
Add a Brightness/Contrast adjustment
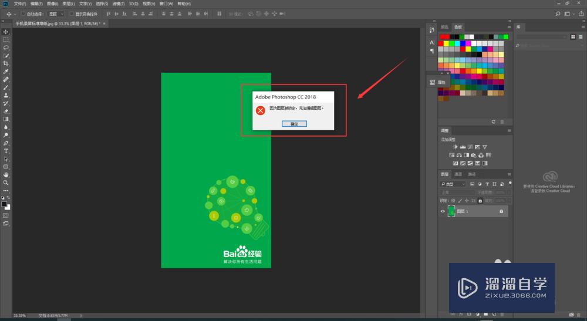455,146
